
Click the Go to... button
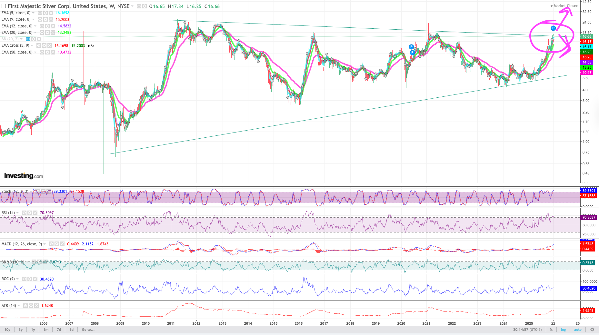click(x=88, y=330)
